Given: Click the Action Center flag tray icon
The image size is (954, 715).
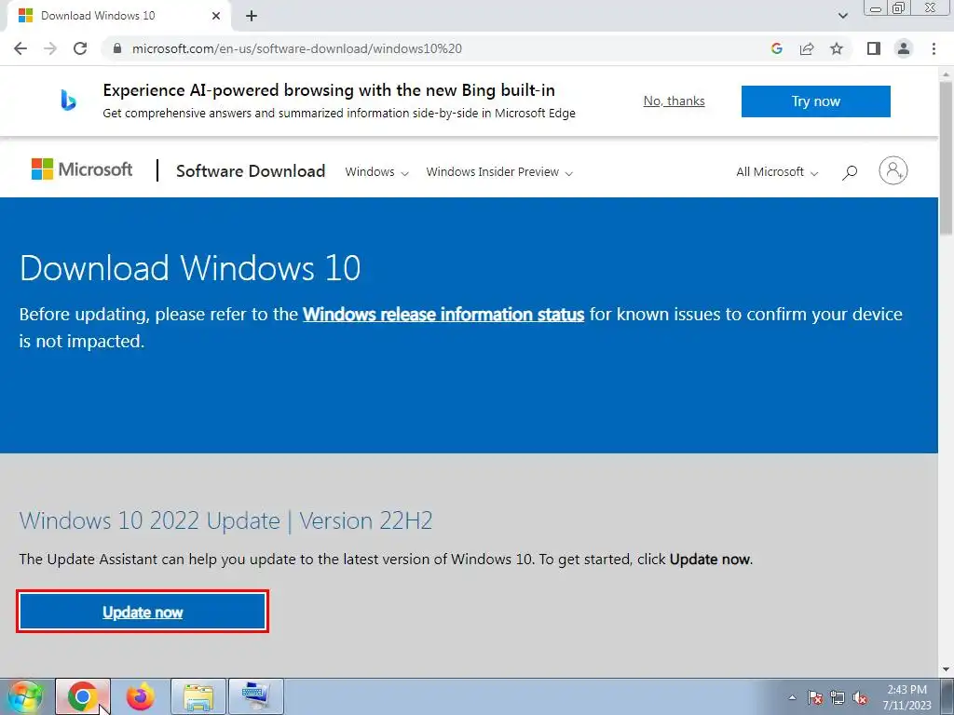Looking at the screenshot, I should [x=815, y=697].
